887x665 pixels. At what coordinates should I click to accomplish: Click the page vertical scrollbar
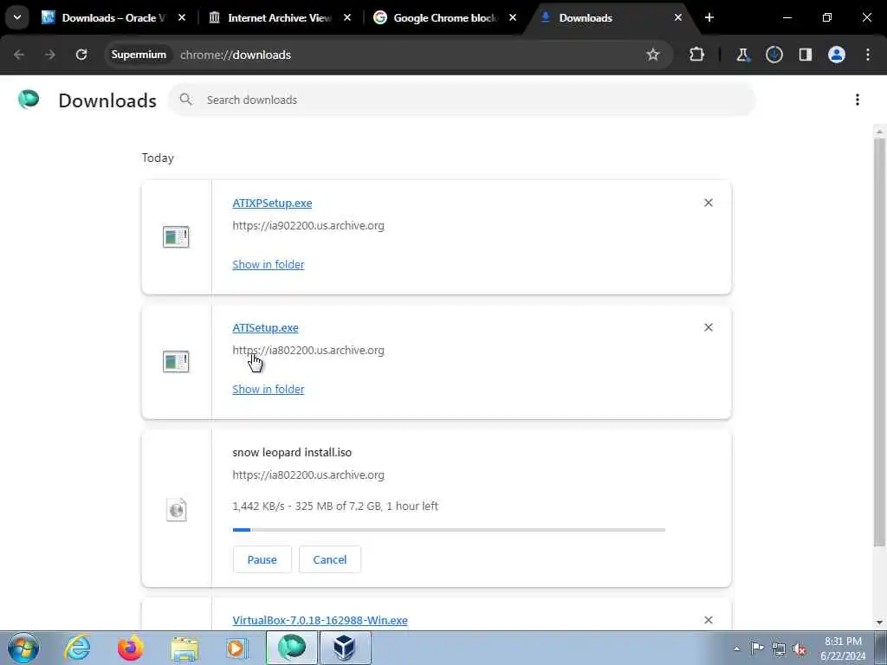coord(879,342)
